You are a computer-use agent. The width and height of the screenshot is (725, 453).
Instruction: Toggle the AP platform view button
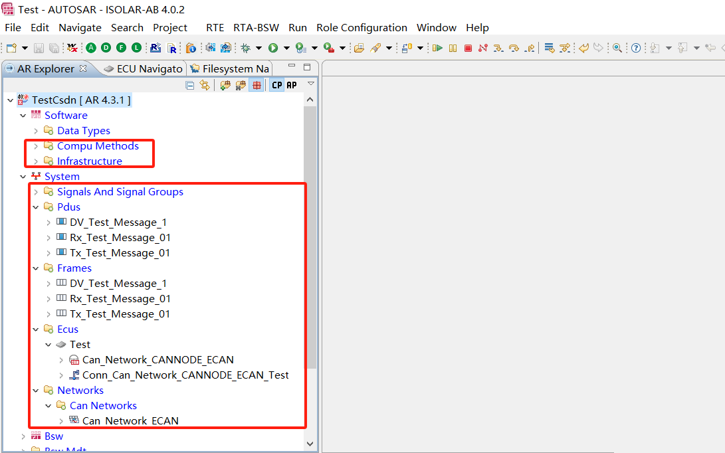(x=292, y=85)
